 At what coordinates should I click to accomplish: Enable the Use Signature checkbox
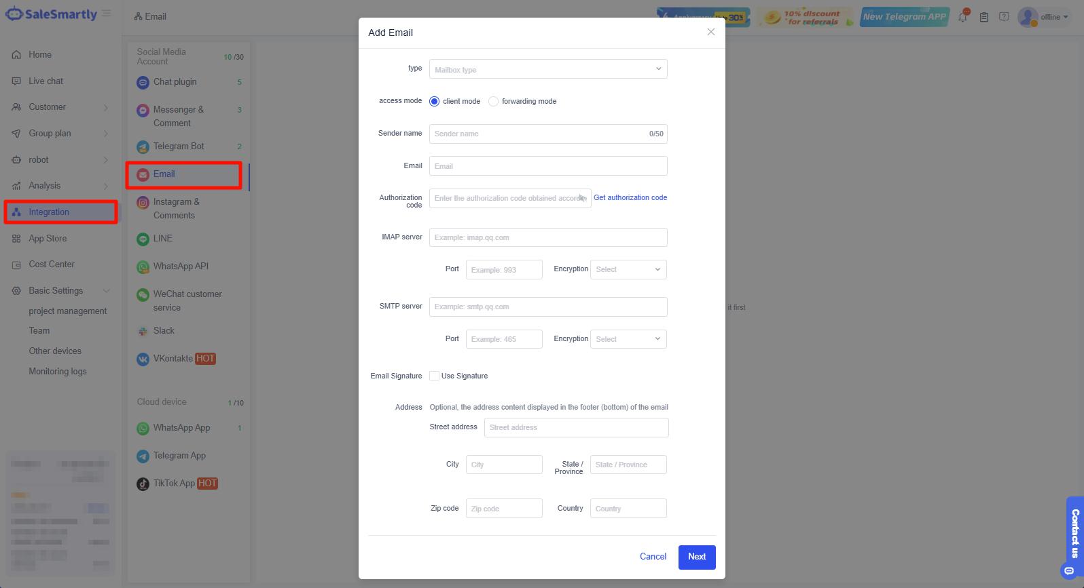[434, 376]
